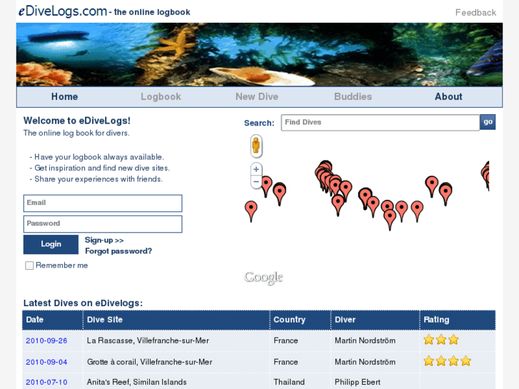Go to New Dive tab
Viewport: 519px width, 389px height.
[257, 96]
